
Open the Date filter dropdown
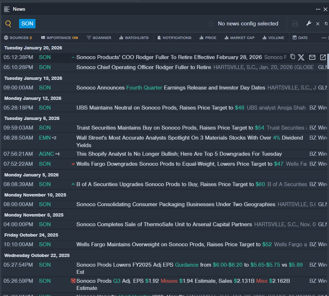click(300, 38)
